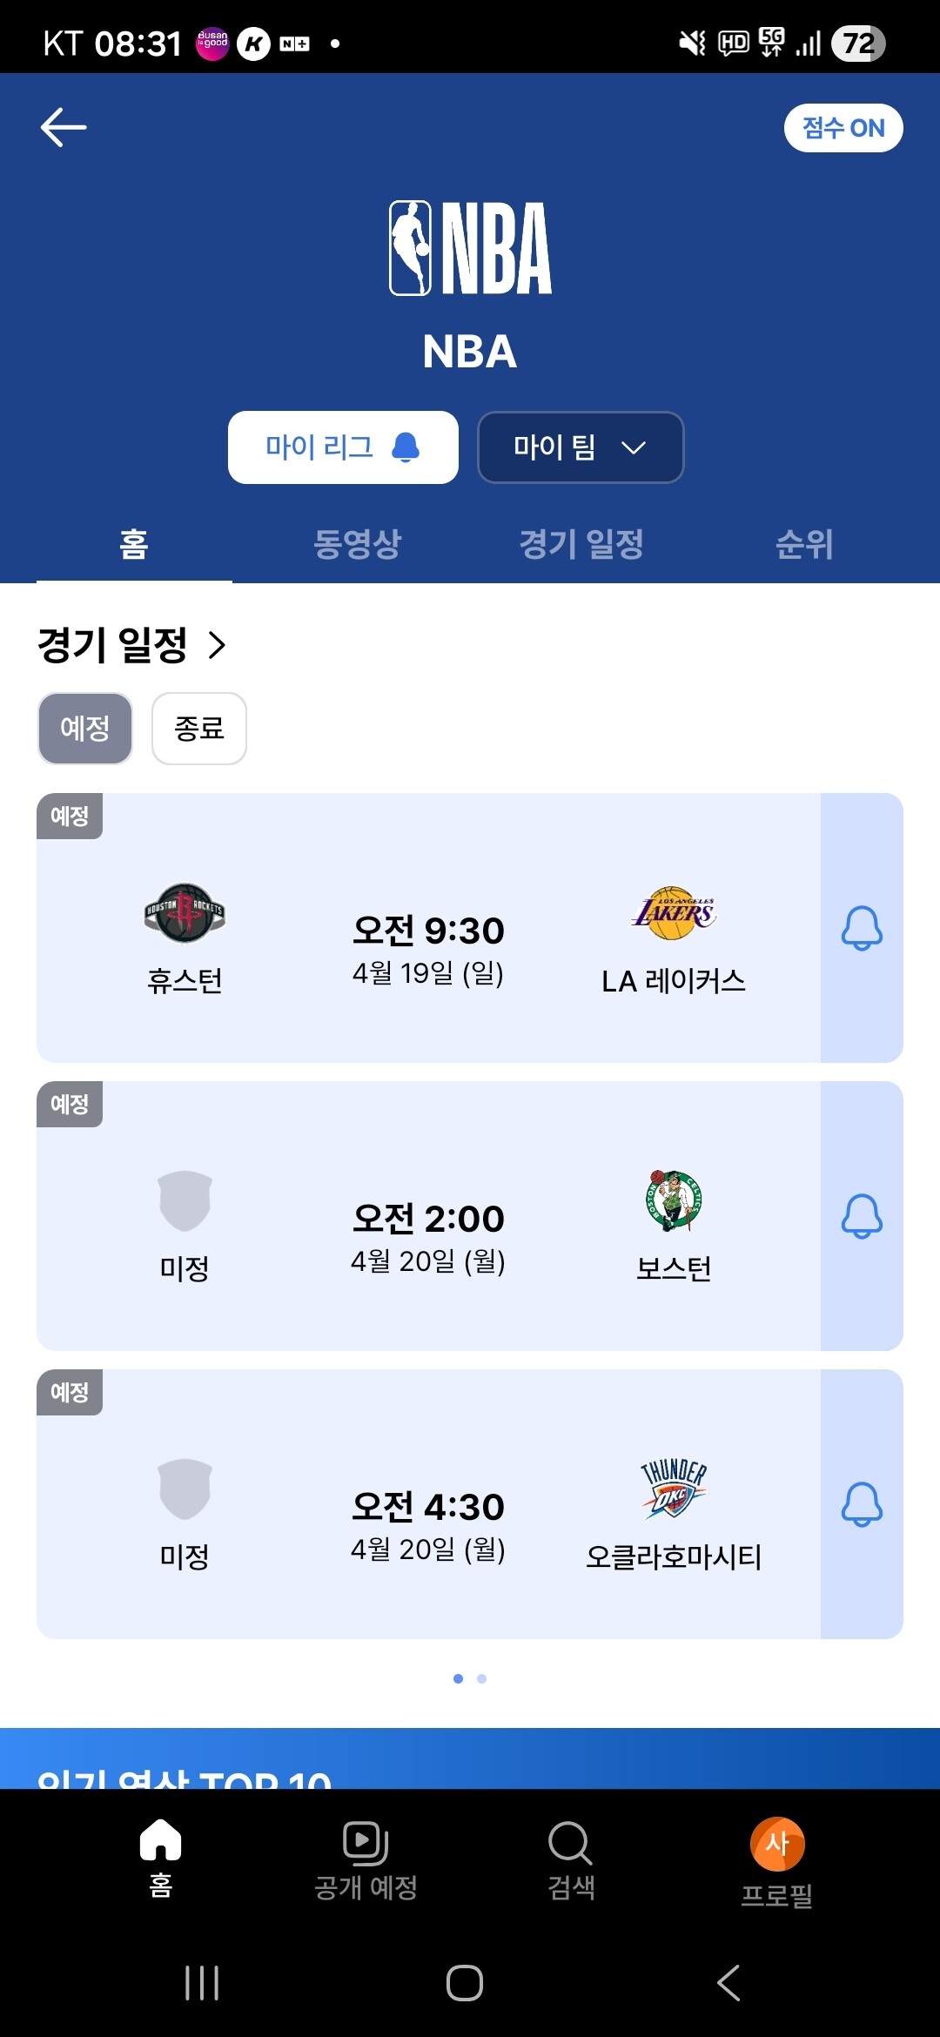Toggle the 점수 ON score switch

(x=843, y=128)
